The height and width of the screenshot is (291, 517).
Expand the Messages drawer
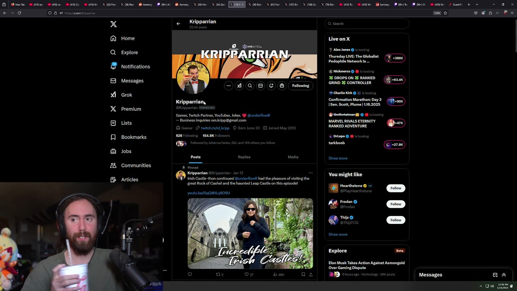504,275
